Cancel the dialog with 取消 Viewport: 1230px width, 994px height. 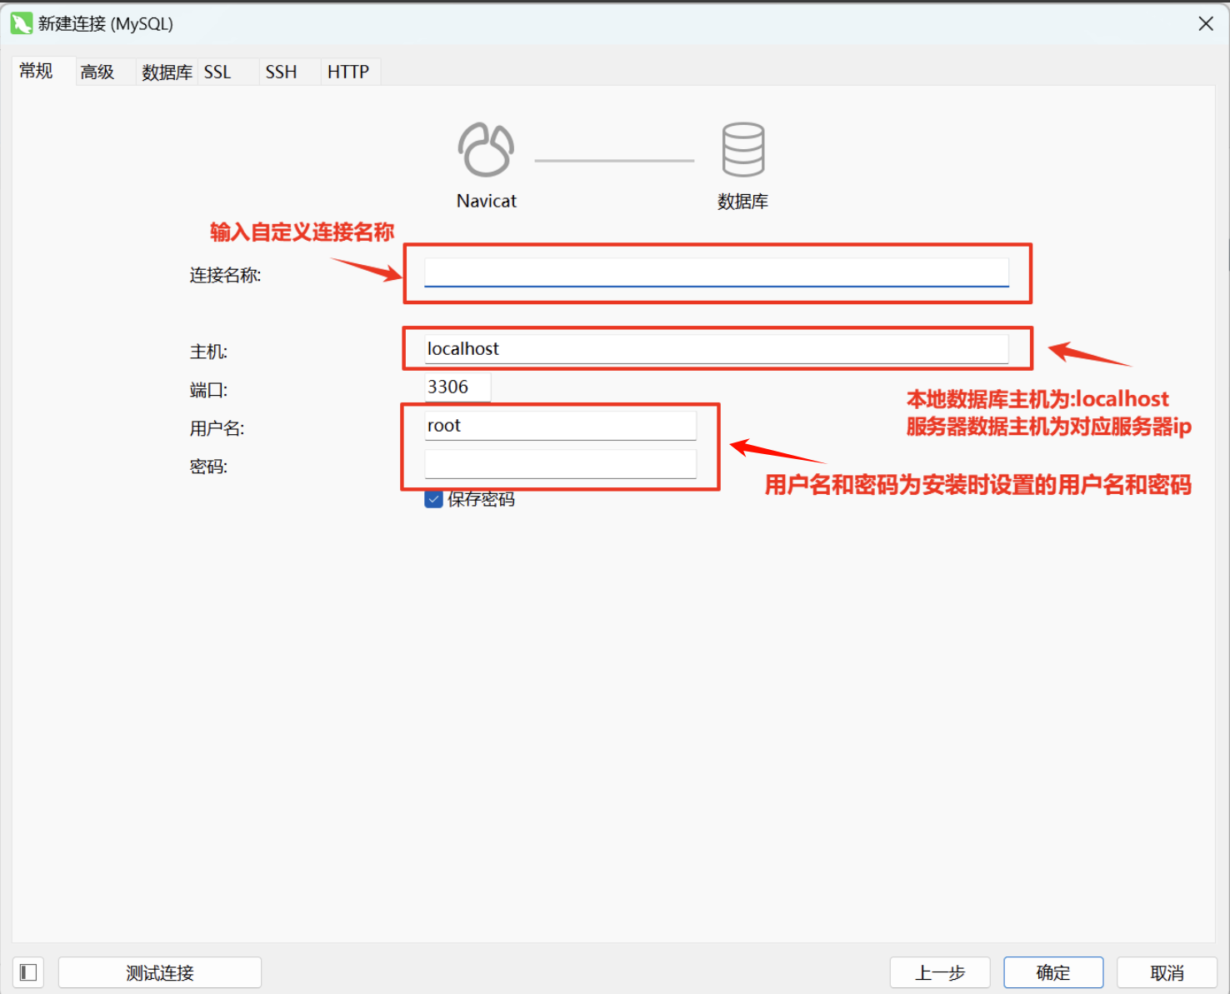[1167, 972]
